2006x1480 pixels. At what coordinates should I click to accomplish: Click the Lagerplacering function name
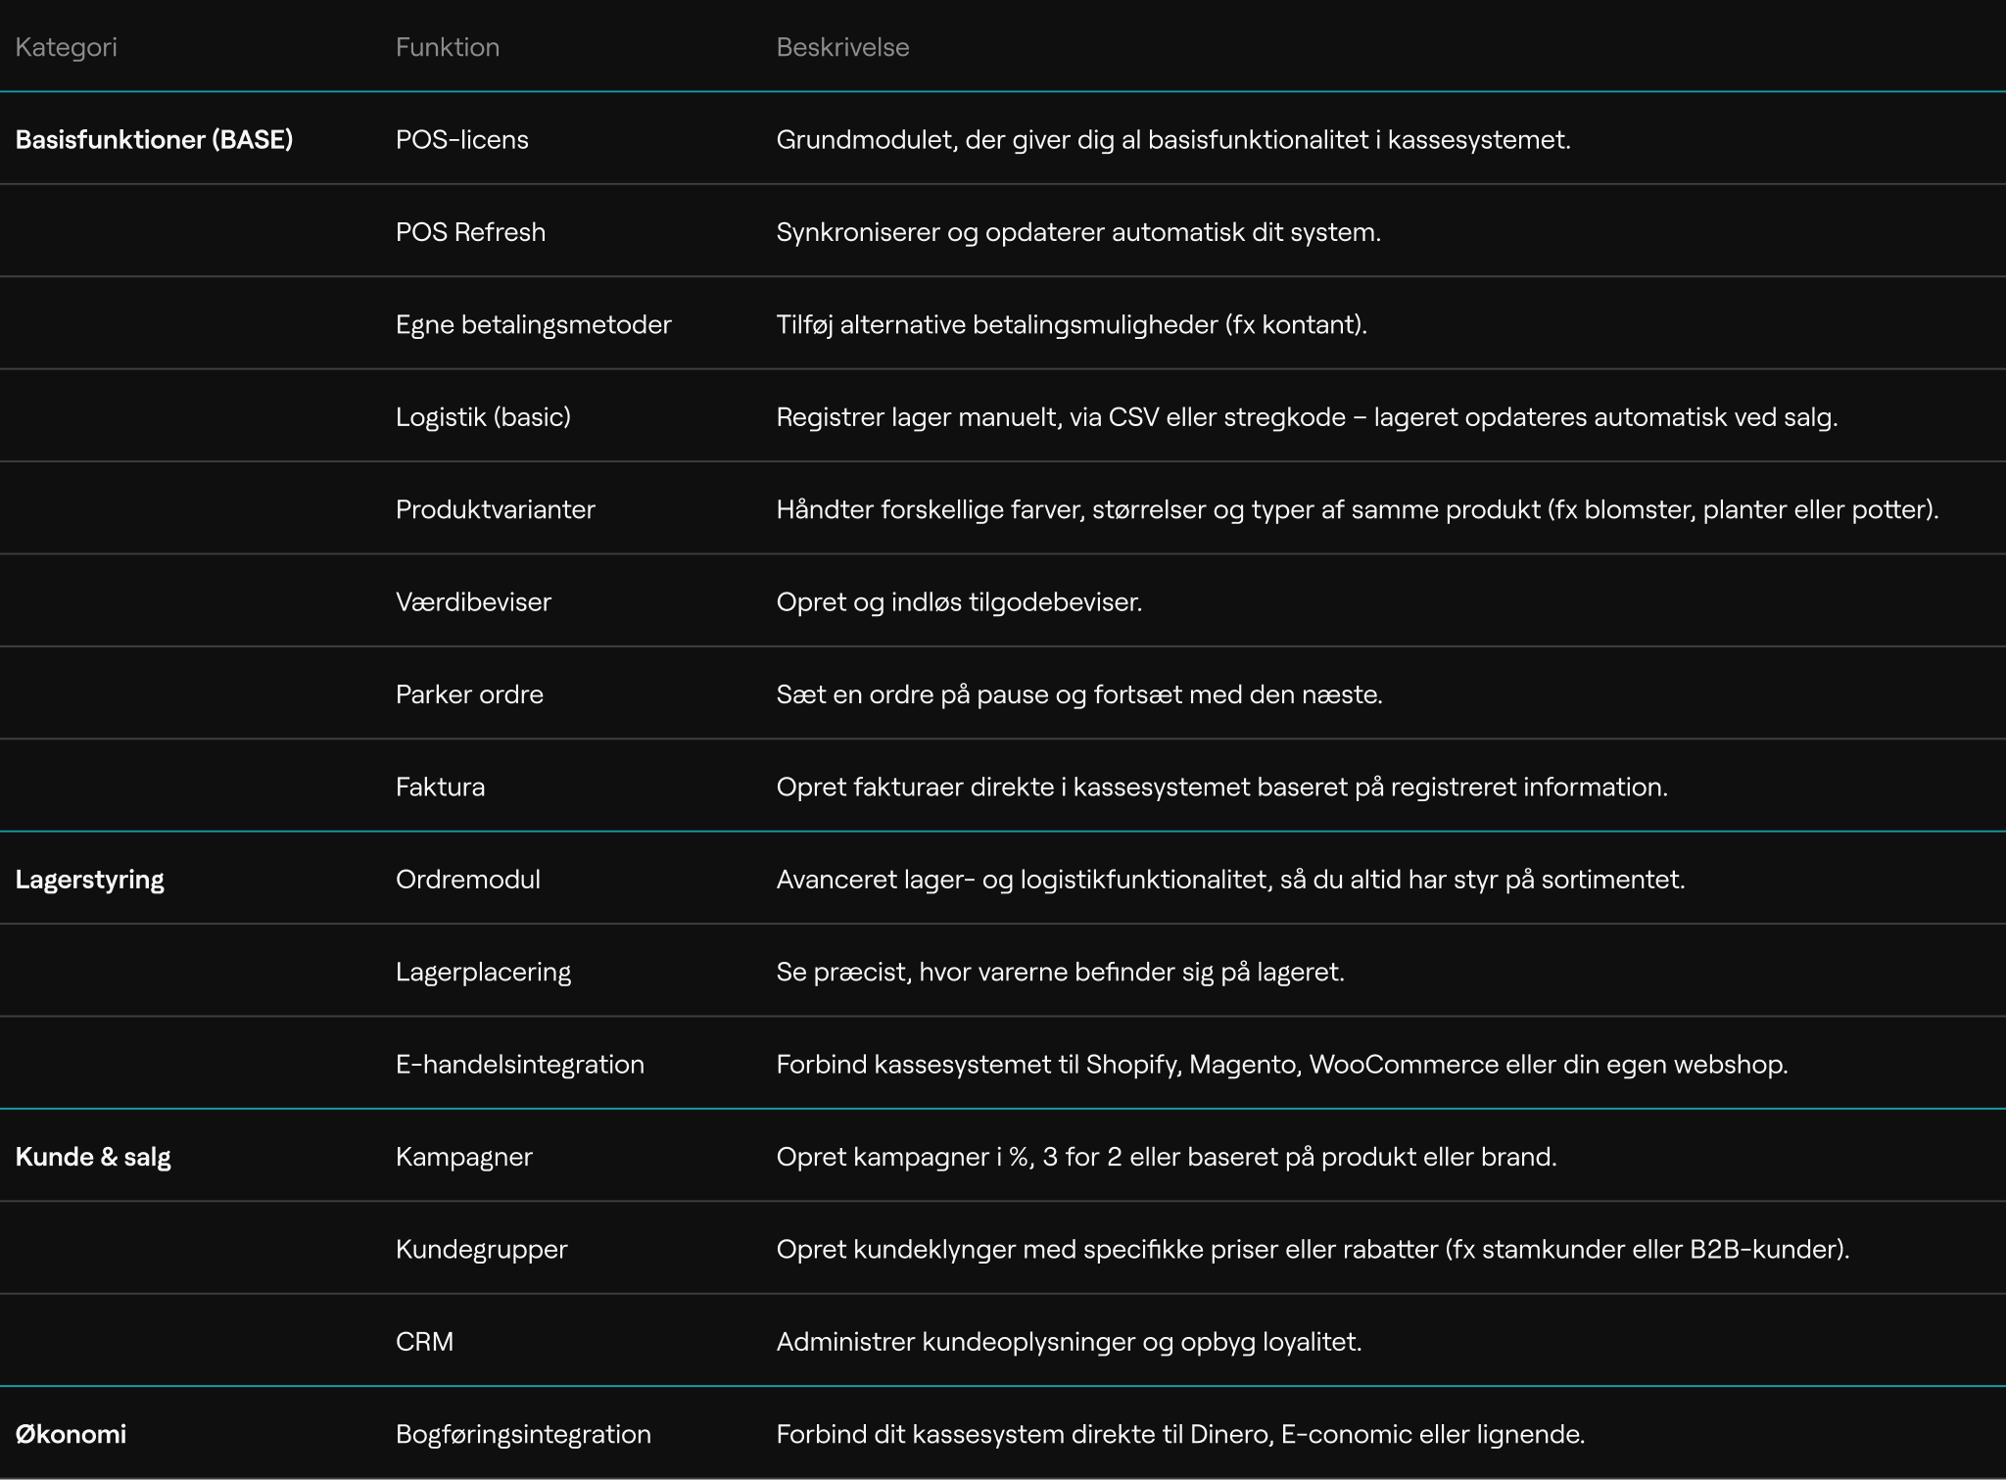pyautogui.click(x=483, y=972)
